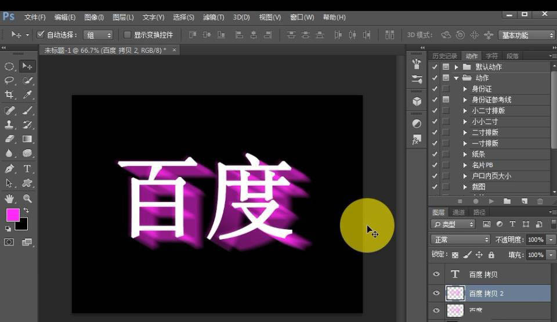Viewport: 557px width, 322px height.
Task: Toggle checkmark for 小二寸排版 action
Action: click(435, 111)
